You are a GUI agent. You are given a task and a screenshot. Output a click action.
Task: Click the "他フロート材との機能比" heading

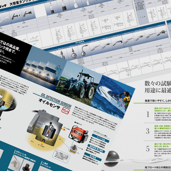tap(158, 168)
